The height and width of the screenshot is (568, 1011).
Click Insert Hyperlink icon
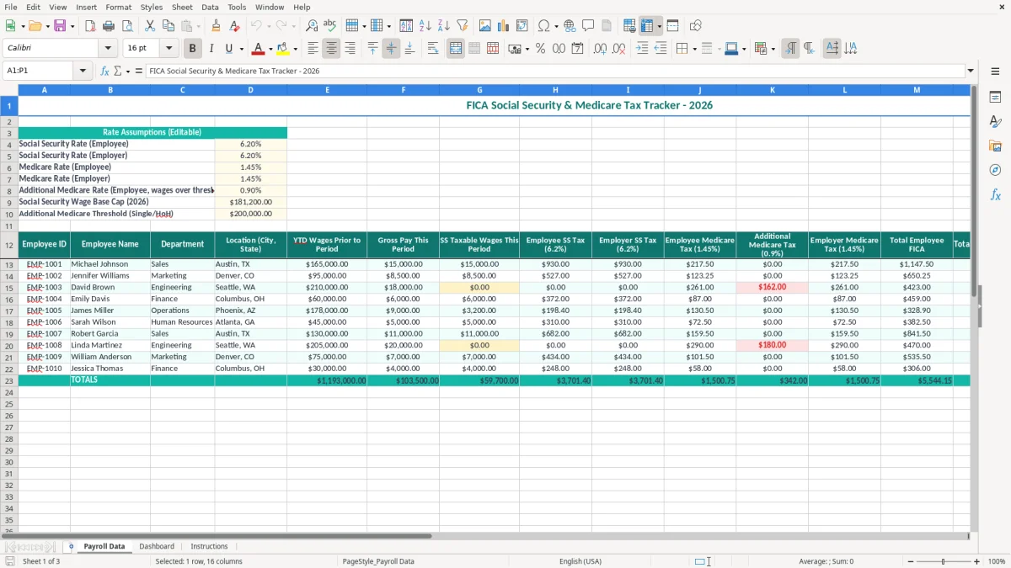(570, 26)
